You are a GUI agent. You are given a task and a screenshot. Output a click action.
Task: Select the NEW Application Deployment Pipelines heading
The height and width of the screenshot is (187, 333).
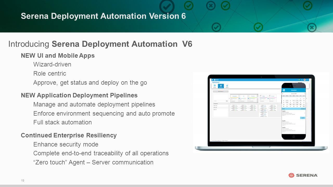[x=79, y=96]
